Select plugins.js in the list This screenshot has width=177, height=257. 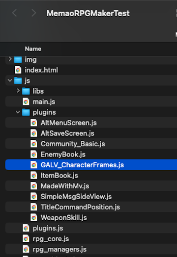tap(48, 229)
